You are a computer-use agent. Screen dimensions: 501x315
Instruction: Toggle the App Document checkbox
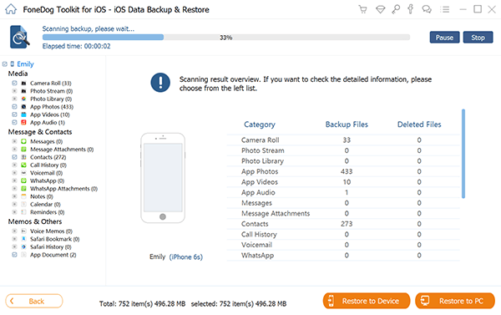tap(14, 255)
